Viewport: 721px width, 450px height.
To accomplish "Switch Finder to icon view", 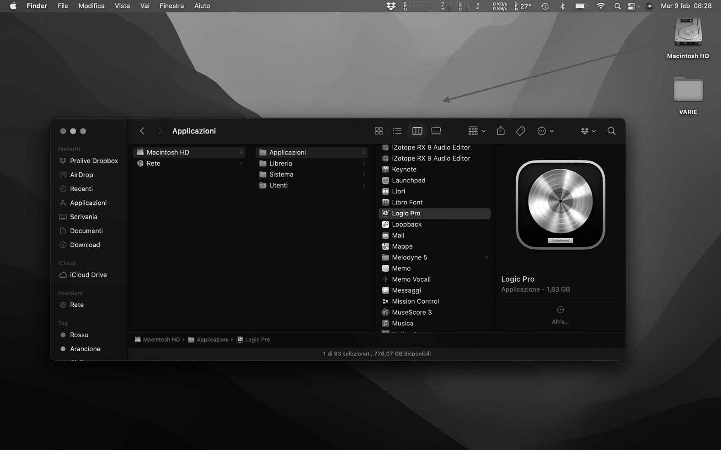I will coord(379,131).
